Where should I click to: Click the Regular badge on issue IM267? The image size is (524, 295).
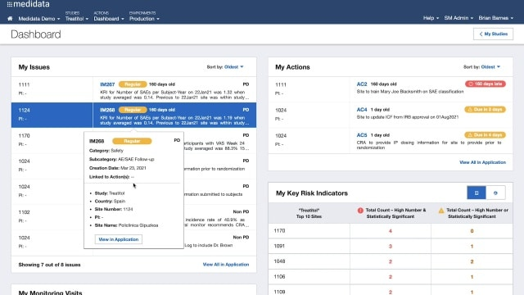pos(133,84)
